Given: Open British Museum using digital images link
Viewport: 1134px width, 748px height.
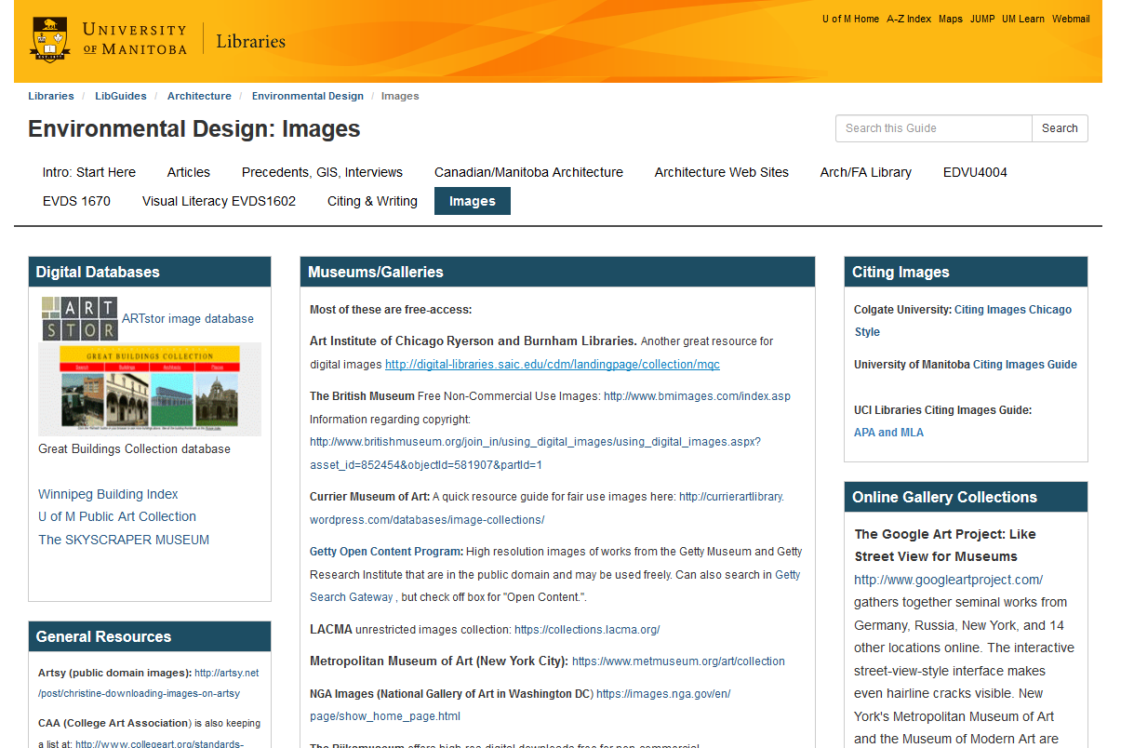Looking at the screenshot, I should [535, 453].
